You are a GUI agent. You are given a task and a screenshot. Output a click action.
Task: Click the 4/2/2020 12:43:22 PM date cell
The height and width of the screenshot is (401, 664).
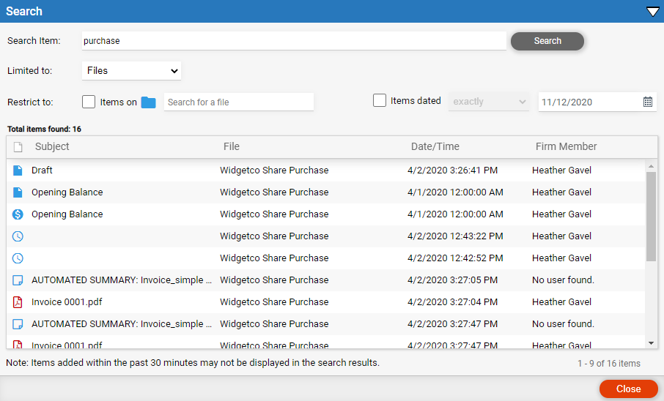click(x=455, y=236)
